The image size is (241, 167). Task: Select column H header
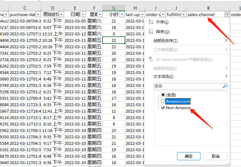click(135, 8)
